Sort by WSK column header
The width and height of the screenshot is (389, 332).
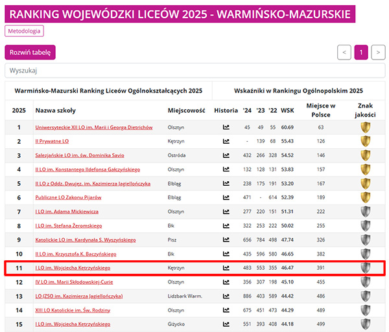287,111
